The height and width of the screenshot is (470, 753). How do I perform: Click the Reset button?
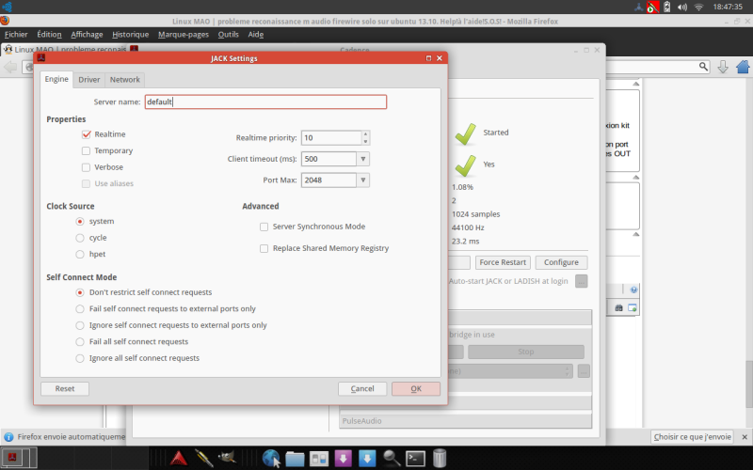point(65,388)
